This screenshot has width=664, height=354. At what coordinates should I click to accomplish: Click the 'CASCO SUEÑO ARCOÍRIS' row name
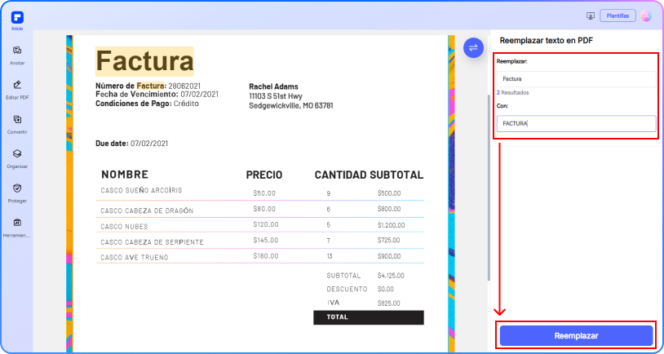(141, 191)
